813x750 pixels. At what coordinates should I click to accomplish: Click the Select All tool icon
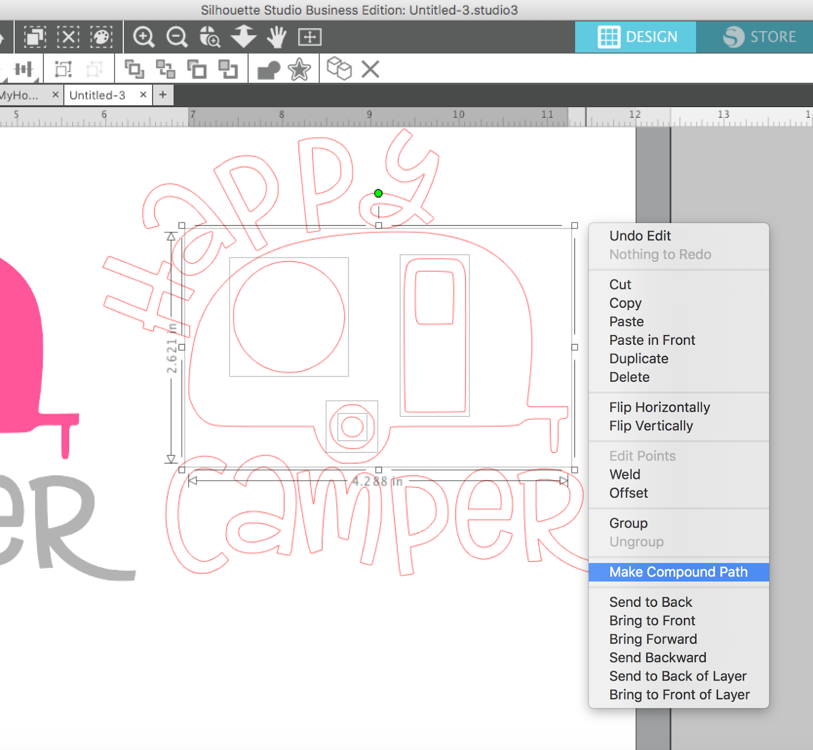pos(35,37)
